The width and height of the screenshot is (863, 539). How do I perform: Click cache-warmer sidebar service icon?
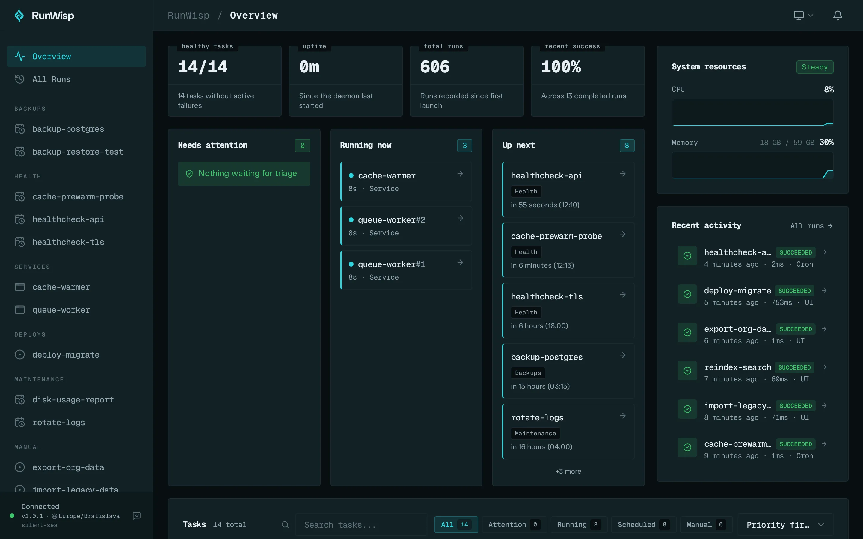(20, 287)
